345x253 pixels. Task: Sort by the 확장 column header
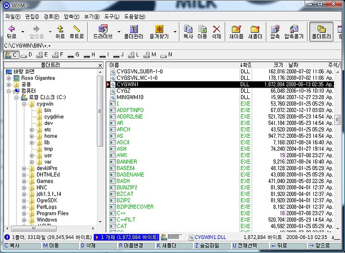tap(245, 65)
